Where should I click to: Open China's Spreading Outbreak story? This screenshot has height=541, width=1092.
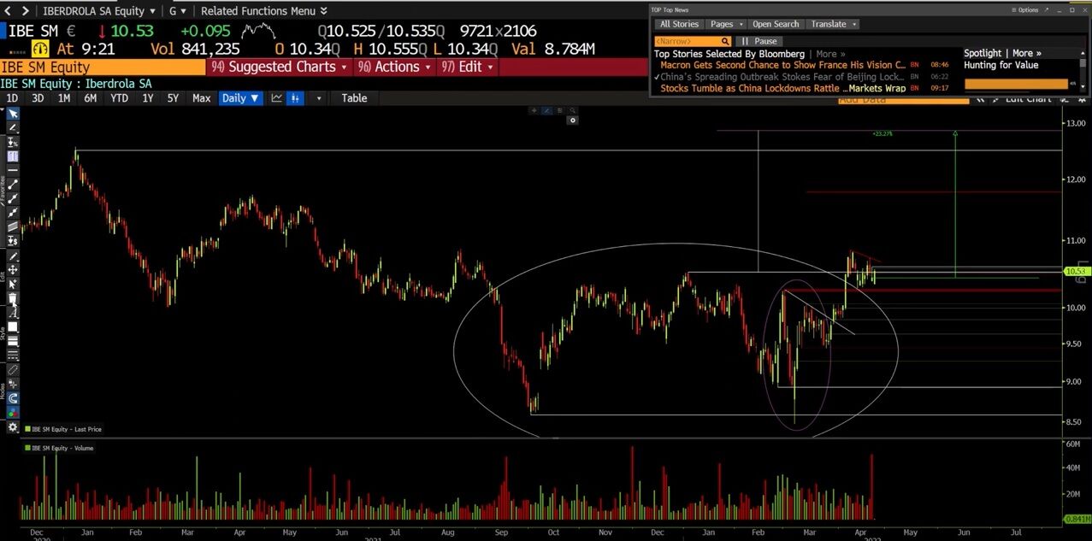[782, 77]
